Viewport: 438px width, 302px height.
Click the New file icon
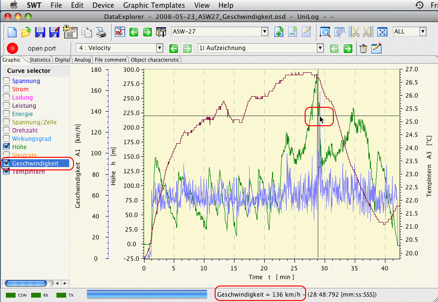click(12, 32)
